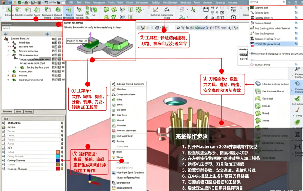Click the circled down-arrow icon in the ribbon
The image size is (303, 191).
233,17
